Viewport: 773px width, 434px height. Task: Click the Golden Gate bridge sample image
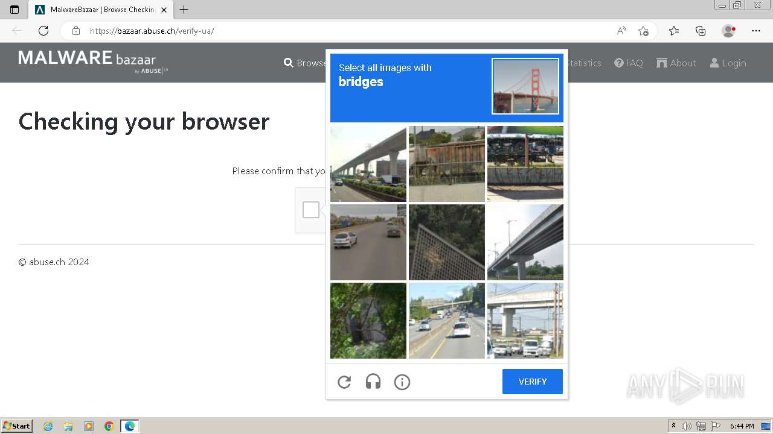tap(525, 86)
